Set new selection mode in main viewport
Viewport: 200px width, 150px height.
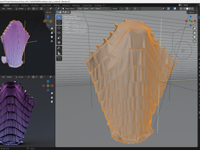pos(57,12)
